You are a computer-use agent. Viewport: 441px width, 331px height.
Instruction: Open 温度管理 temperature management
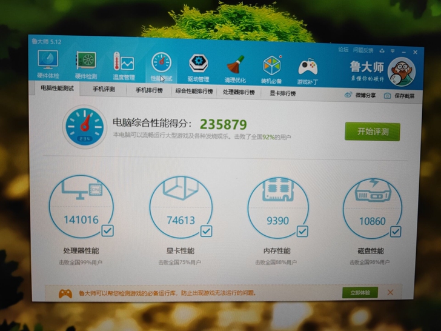[124, 66]
